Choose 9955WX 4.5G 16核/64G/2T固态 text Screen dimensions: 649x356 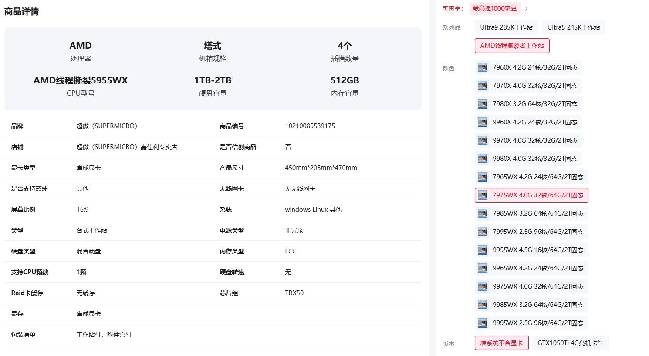pos(538,250)
